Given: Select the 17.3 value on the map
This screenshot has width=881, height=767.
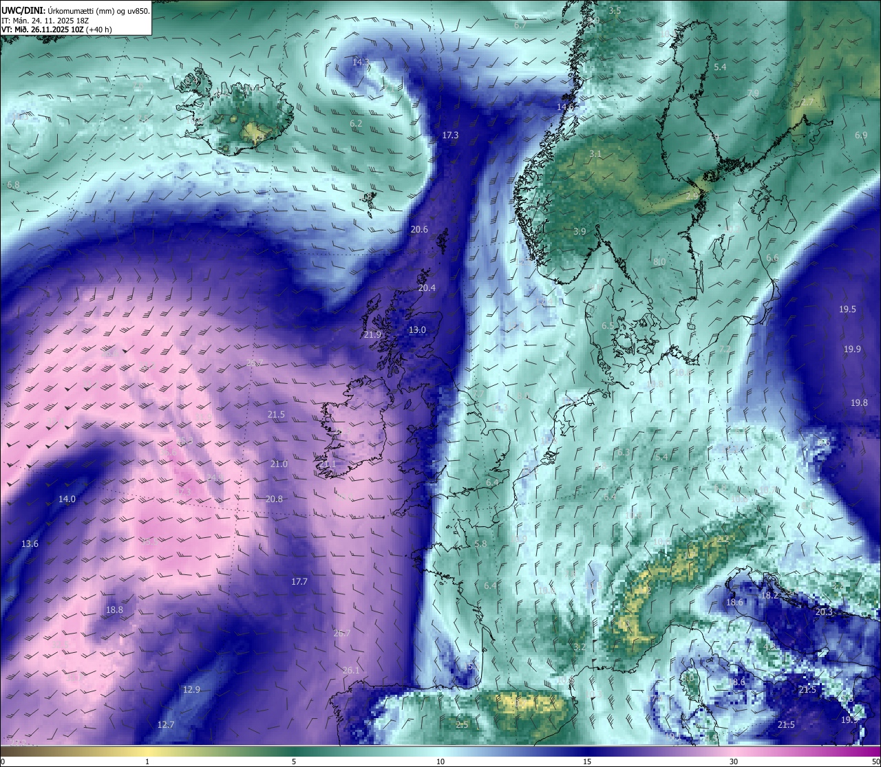Looking at the screenshot, I should (450, 136).
